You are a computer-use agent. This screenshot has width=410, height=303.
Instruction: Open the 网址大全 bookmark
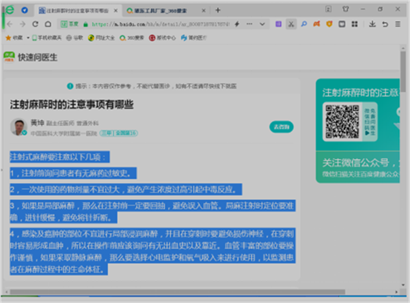coord(101,38)
